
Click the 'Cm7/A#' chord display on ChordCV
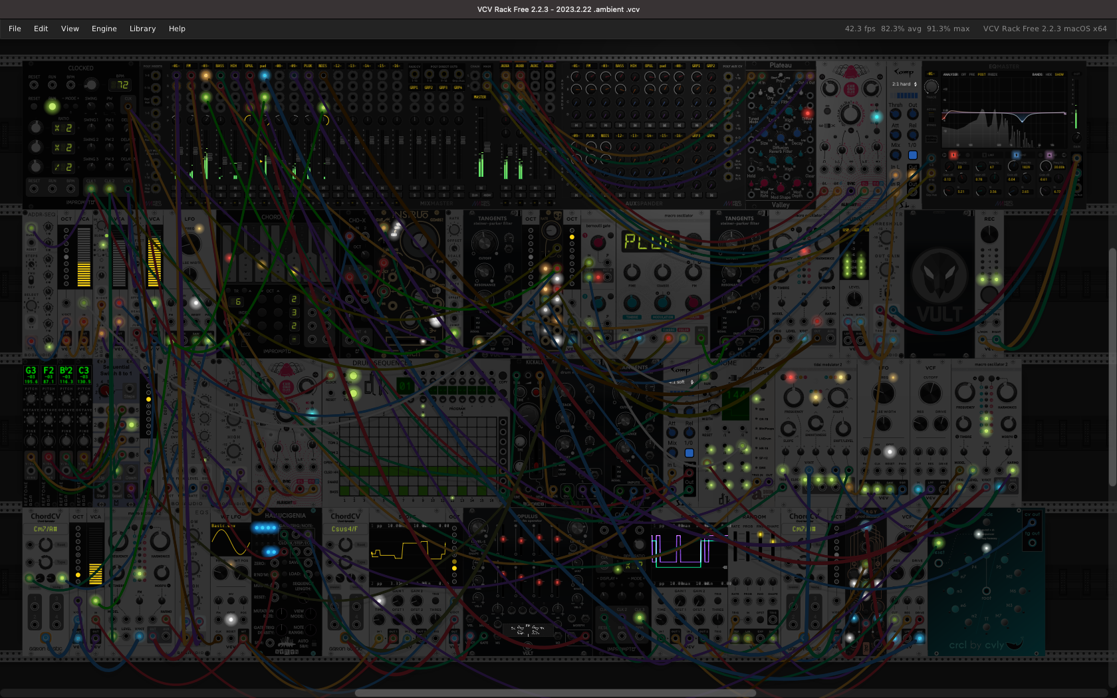[x=45, y=529]
